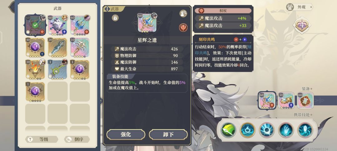
Task: Click the red staff emblem icon
Action: 183,27
